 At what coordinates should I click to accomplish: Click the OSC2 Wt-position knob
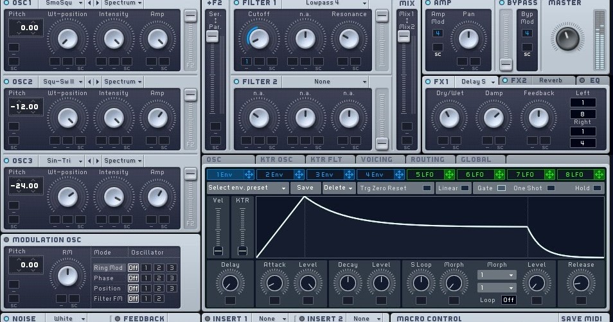point(67,118)
